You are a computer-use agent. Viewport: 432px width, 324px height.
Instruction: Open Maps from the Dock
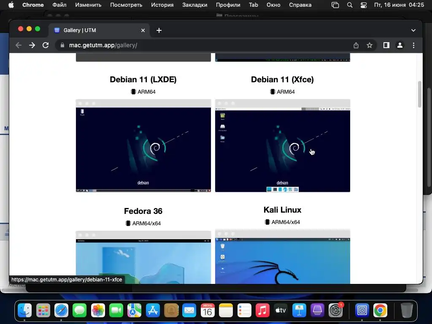135,311
